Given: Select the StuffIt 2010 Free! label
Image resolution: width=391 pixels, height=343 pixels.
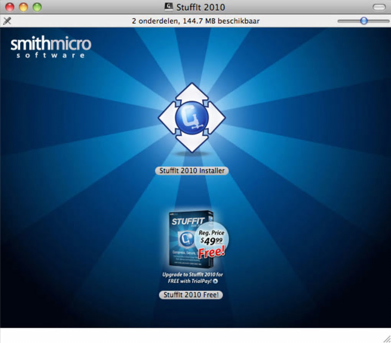Looking at the screenshot, I should click(191, 295).
